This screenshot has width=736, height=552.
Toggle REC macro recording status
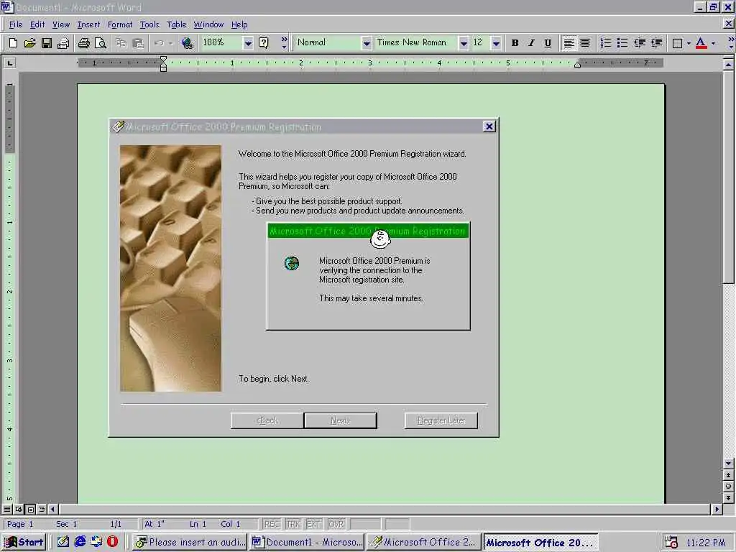pyautogui.click(x=271, y=524)
